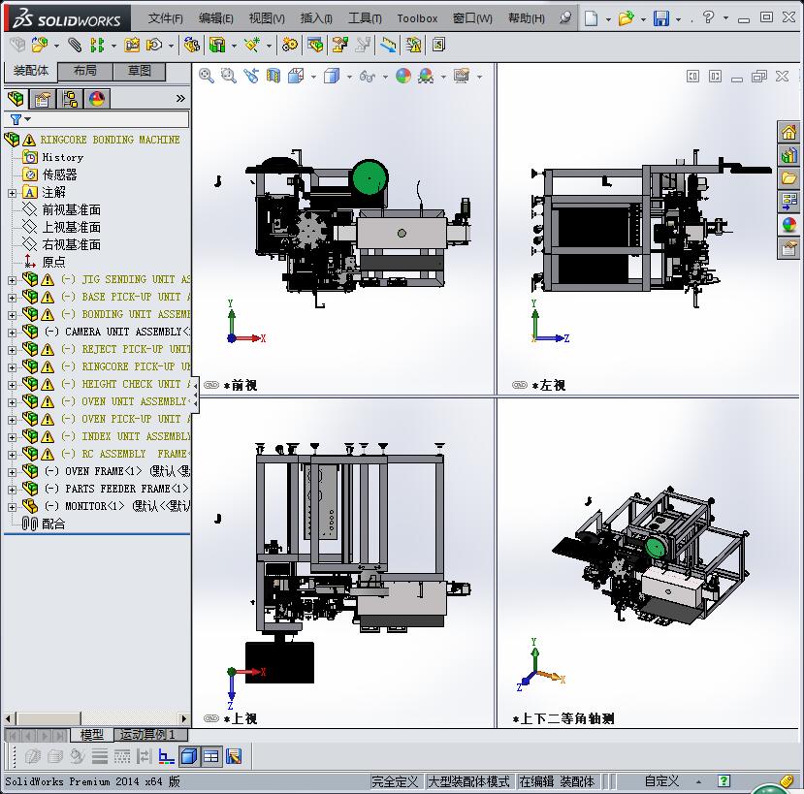The image size is (804, 794).
Task: Click the Bill of Materials icon
Action: pos(315,46)
